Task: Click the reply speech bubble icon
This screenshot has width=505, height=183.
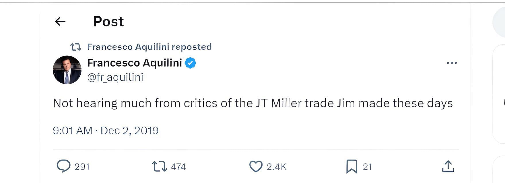Action: point(63,166)
